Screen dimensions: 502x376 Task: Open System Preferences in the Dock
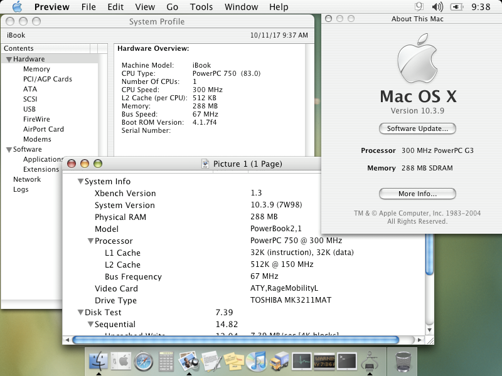click(121, 362)
